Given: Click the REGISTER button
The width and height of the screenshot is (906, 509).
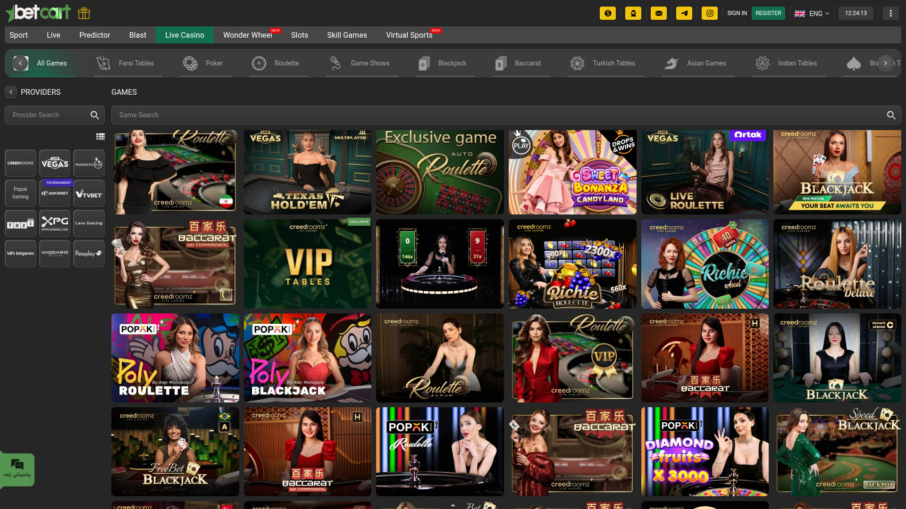Looking at the screenshot, I should 768,13.
